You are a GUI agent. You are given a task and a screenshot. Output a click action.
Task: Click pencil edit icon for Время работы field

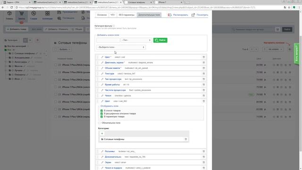(x=102, y=85)
